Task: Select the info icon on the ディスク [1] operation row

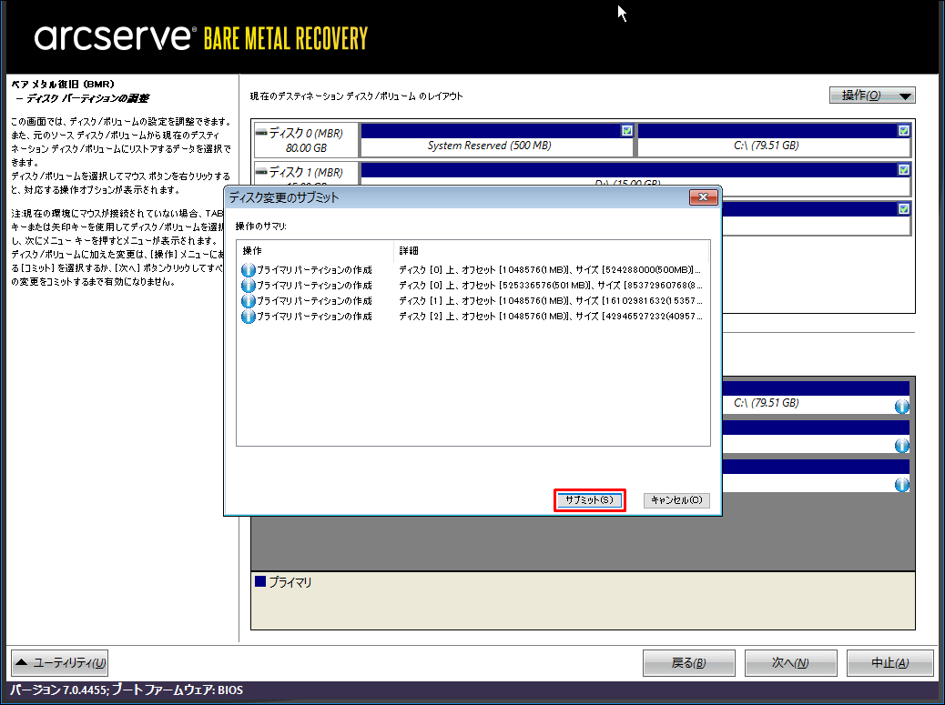Action: pos(249,300)
